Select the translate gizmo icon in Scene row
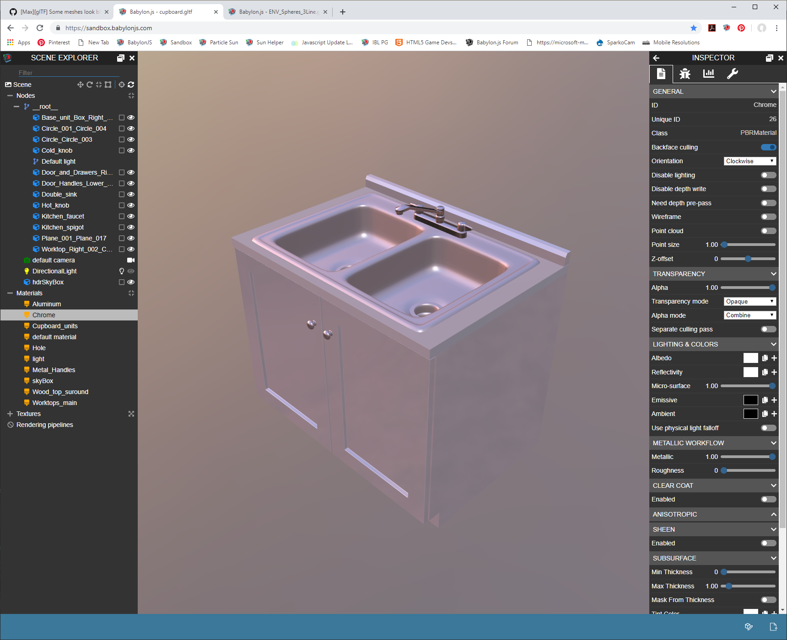This screenshot has height=640, width=787. pos(81,85)
